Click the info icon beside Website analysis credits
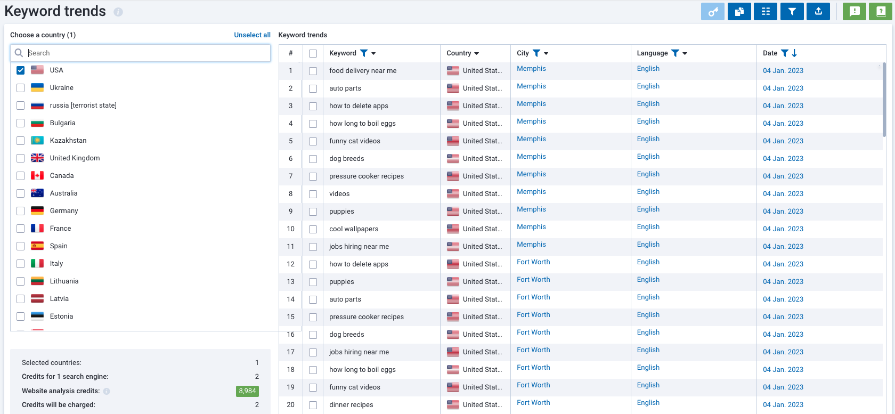The image size is (895, 414). tap(107, 391)
